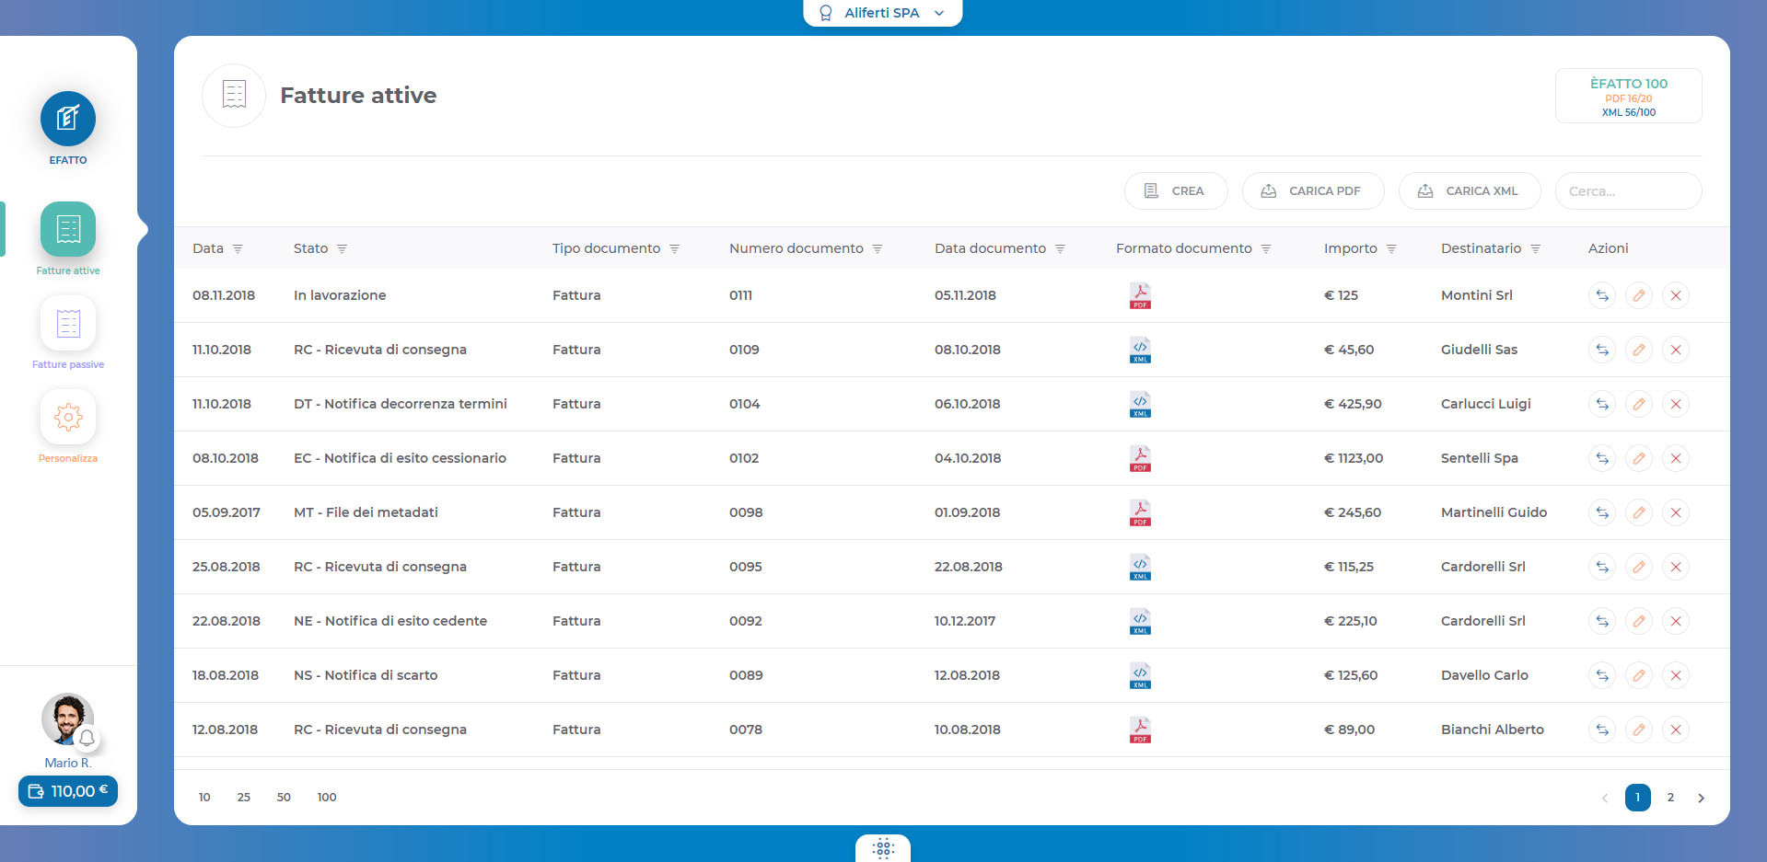
Task: Filter by Destinatario column
Action: point(1535,249)
